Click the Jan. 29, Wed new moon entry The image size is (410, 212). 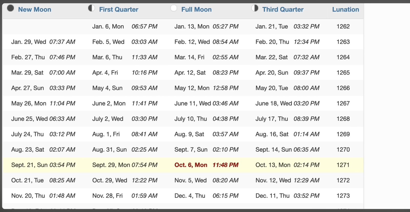coord(28,42)
